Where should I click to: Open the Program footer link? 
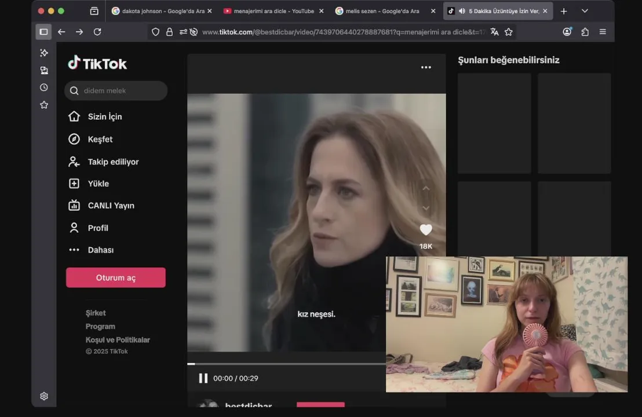coord(100,327)
